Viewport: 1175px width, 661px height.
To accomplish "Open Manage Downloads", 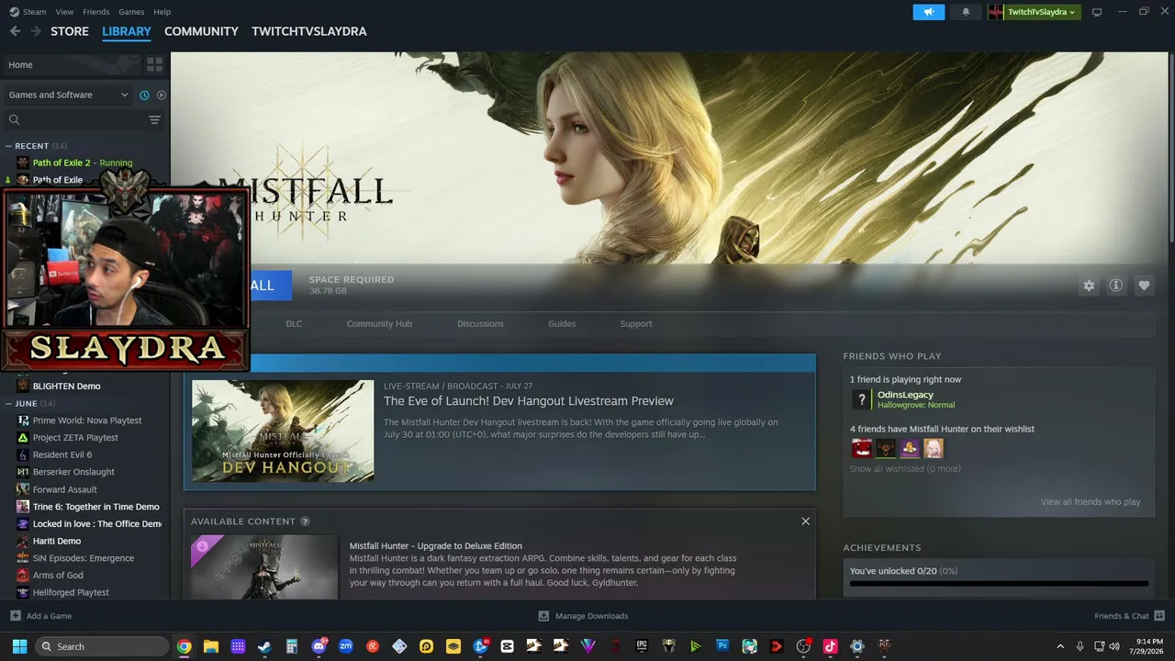I will pyautogui.click(x=583, y=616).
